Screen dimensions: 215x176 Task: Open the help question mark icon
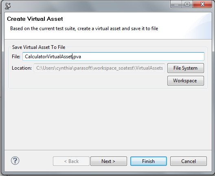pos(15,161)
